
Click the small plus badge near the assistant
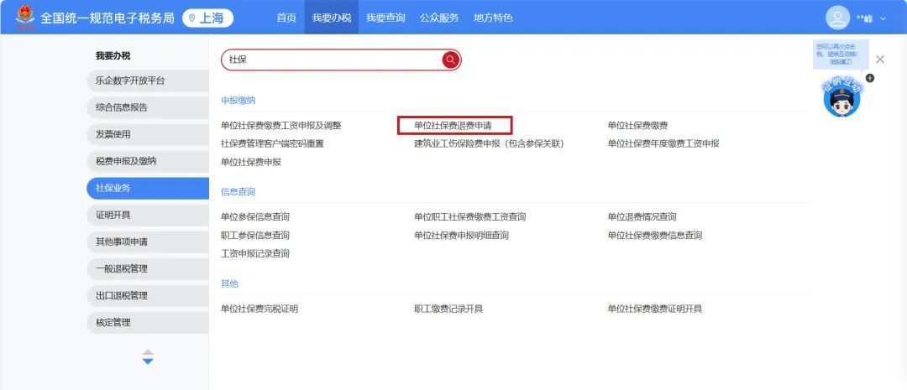click(870, 78)
